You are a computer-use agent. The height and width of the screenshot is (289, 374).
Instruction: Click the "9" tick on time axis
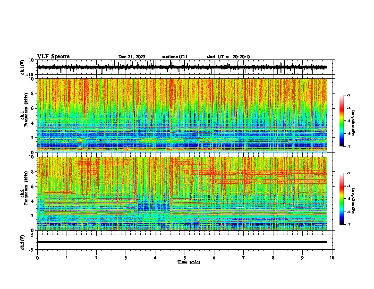pyautogui.click(x=302, y=258)
